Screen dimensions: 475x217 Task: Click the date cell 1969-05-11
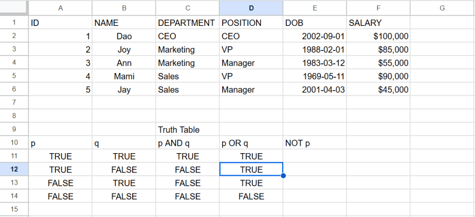[x=315, y=76]
